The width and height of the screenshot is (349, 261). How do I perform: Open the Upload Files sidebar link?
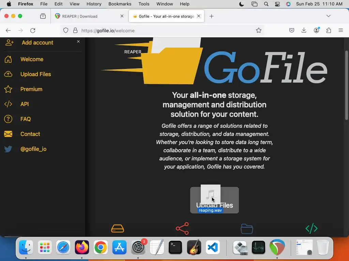point(35,74)
